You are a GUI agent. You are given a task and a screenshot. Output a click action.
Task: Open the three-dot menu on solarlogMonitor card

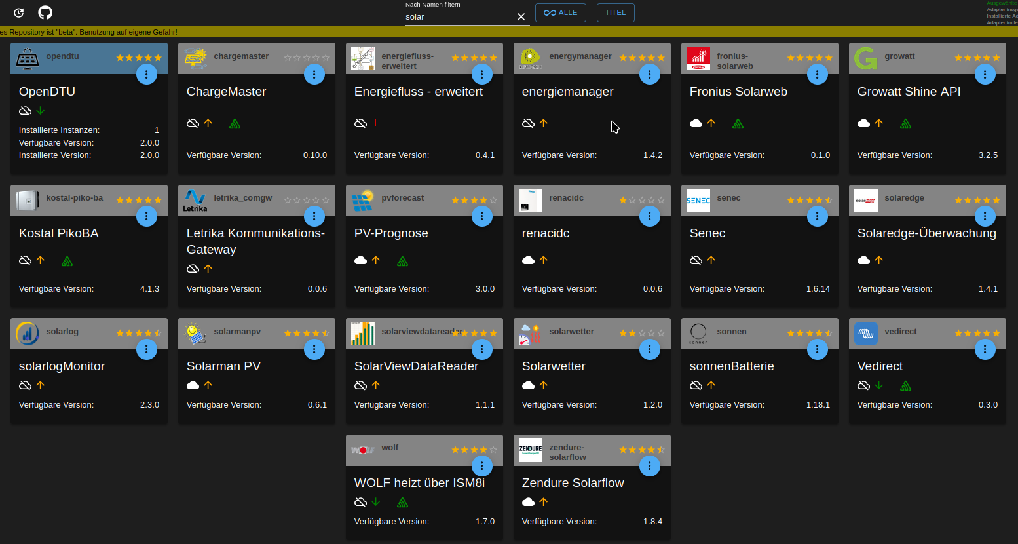[147, 349]
